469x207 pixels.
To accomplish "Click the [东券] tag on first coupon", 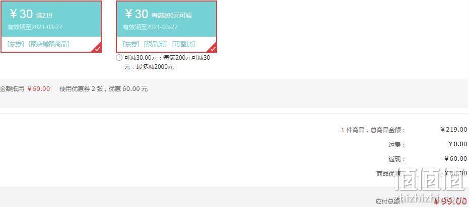I will (16, 44).
